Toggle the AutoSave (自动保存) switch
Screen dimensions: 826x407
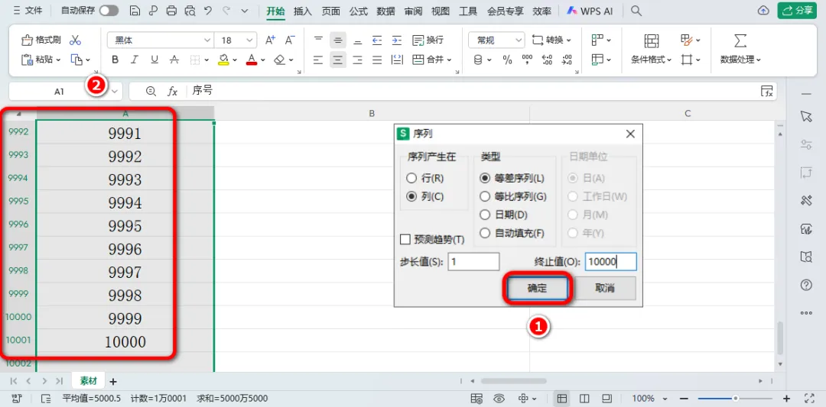pyautogui.click(x=109, y=11)
